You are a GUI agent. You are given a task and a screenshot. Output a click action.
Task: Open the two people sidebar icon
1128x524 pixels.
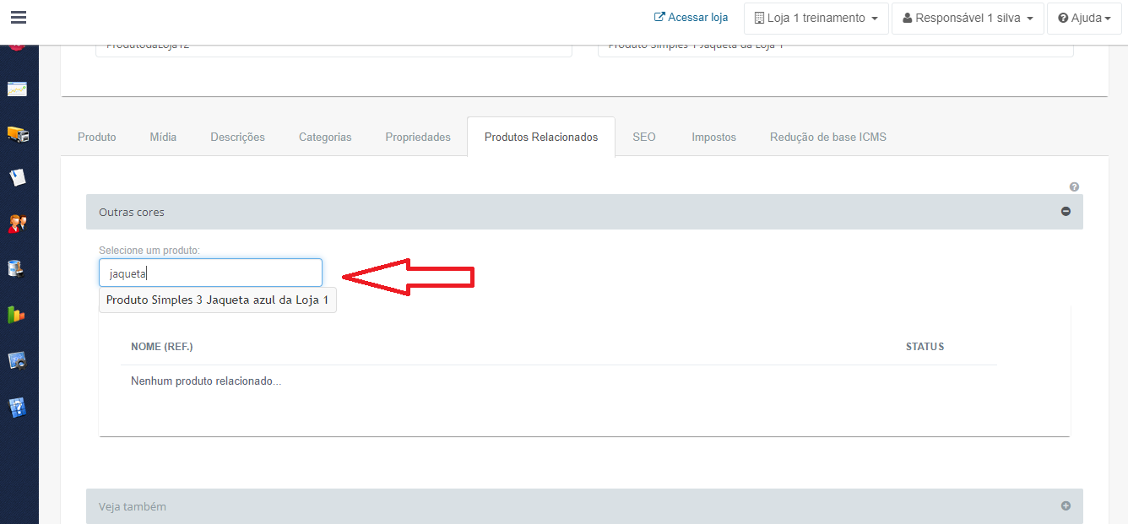coord(18,224)
